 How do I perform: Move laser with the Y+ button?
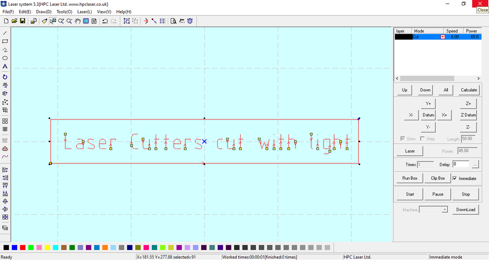coord(428,103)
